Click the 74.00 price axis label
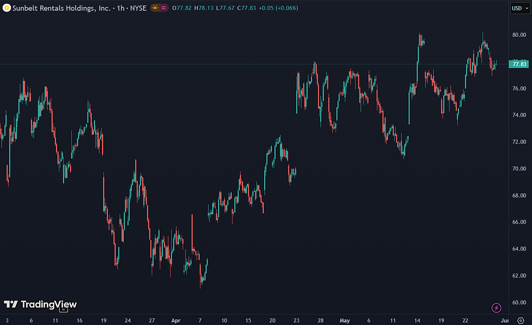This screenshot has width=532, height=325. click(519, 115)
